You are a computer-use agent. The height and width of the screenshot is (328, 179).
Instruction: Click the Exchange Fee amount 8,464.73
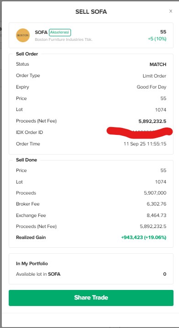(157, 215)
